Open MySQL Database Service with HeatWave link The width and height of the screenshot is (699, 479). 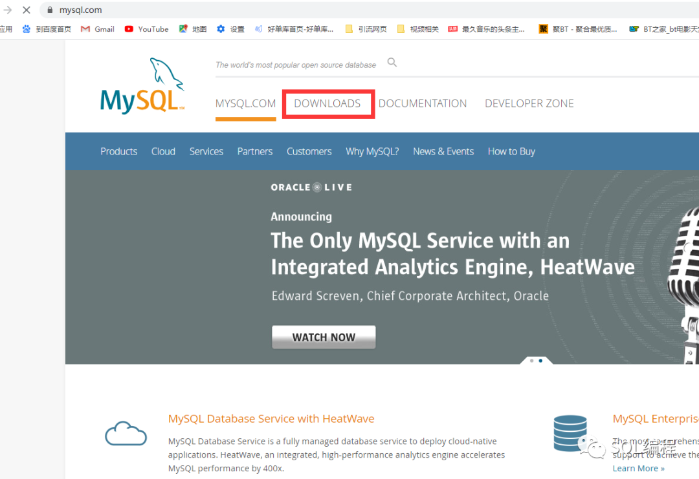[x=271, y=418]
